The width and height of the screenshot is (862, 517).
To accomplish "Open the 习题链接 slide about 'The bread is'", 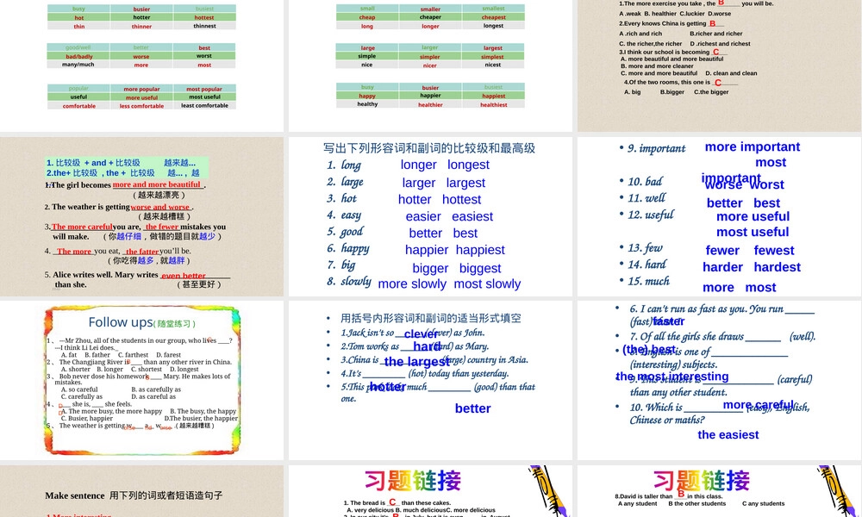I will 430,491.
